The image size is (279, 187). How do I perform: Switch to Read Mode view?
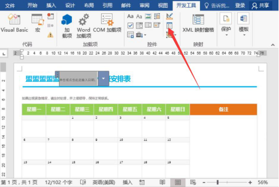162,182
